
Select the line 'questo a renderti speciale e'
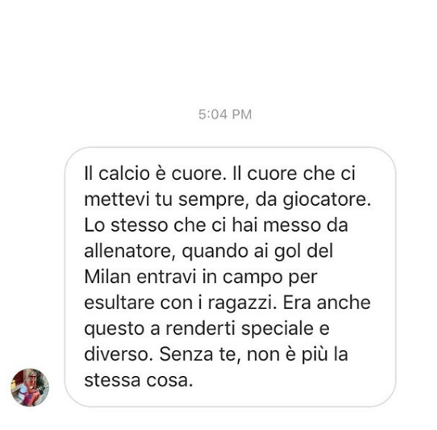click(207, 329)
